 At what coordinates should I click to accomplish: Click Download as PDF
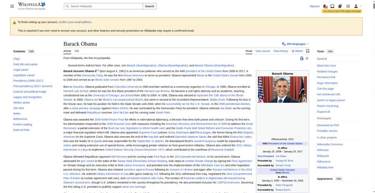[328, 125]
